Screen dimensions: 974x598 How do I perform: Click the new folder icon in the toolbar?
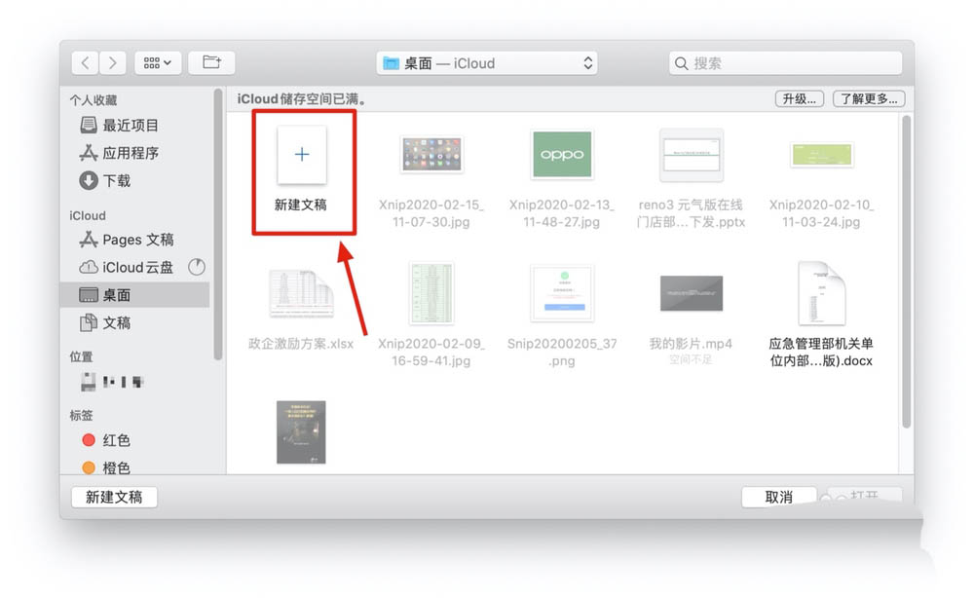211,62
